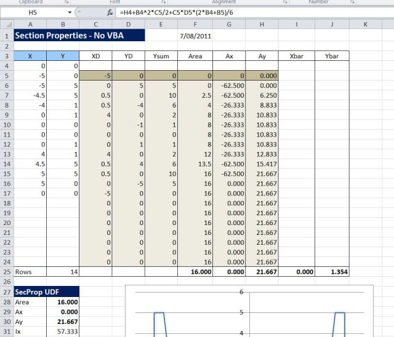394x337 pixels.
Task: Select row 25 header
Action: tap(6, 271)
